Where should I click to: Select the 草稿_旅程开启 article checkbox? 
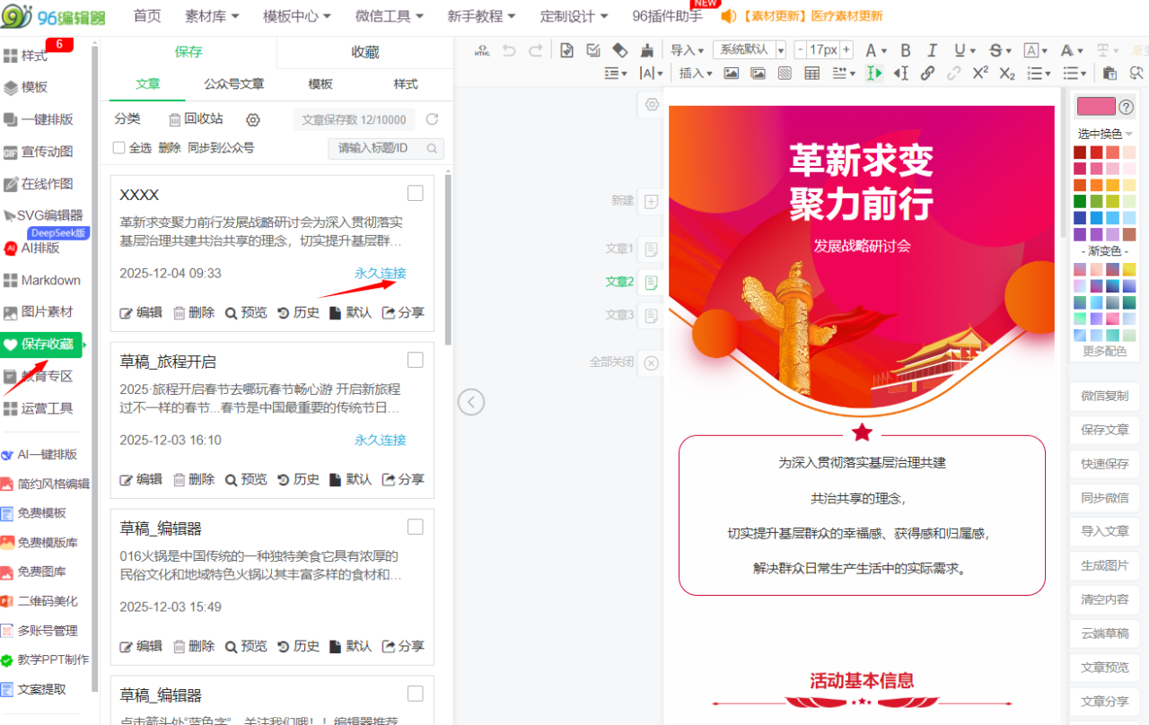click(415, 360)
